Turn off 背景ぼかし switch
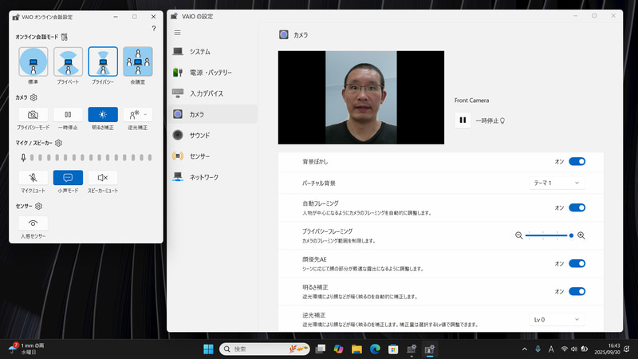The width and height of the screenshot is (638, 359). coord(577,162)
